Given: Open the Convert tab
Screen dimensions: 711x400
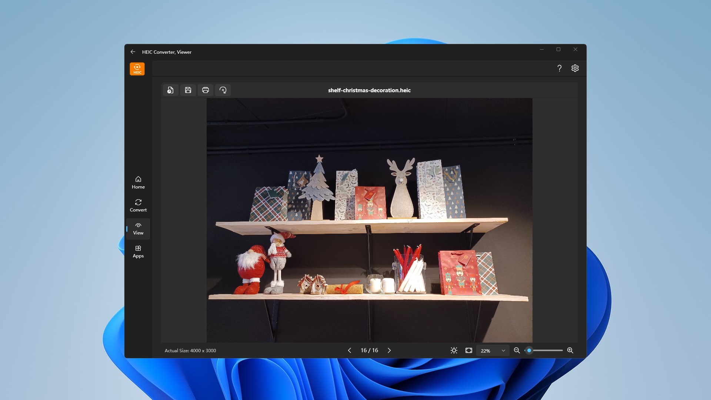Looking at the screenshot, I should click(x=138, y=206).
